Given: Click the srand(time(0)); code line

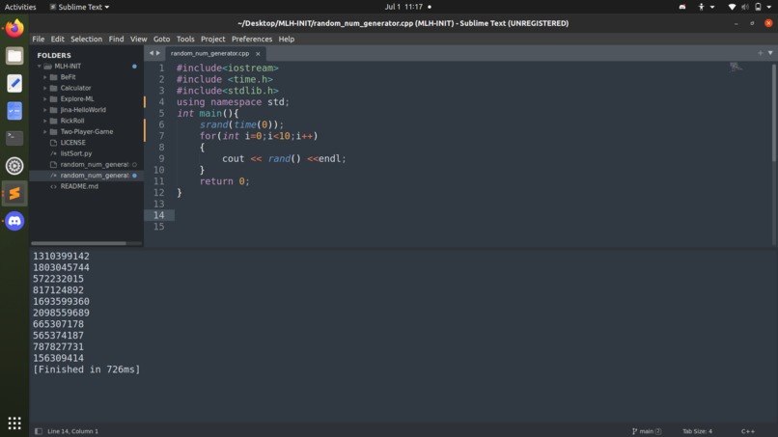Looking at the screenshot, I should click(241, 124).
